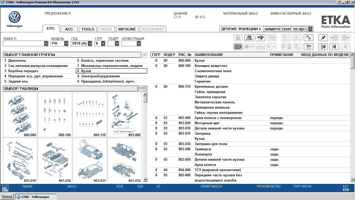Click the wheel and pencil icon

click(x=249, y=38)
